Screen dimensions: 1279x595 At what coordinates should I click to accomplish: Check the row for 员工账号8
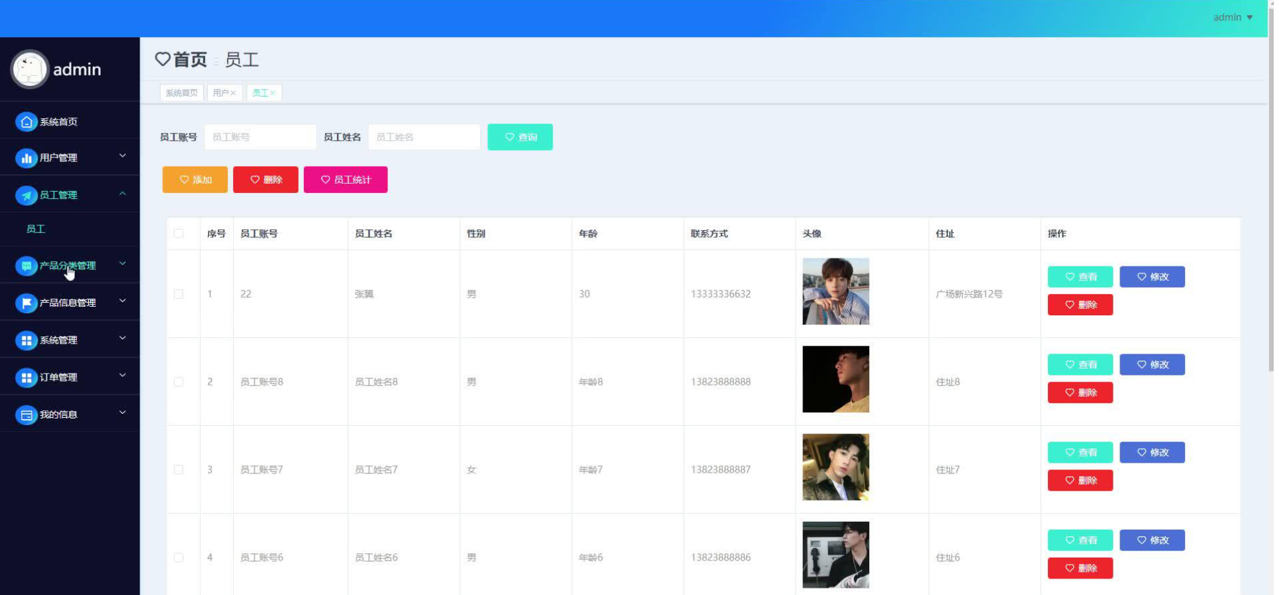point(179,382)
